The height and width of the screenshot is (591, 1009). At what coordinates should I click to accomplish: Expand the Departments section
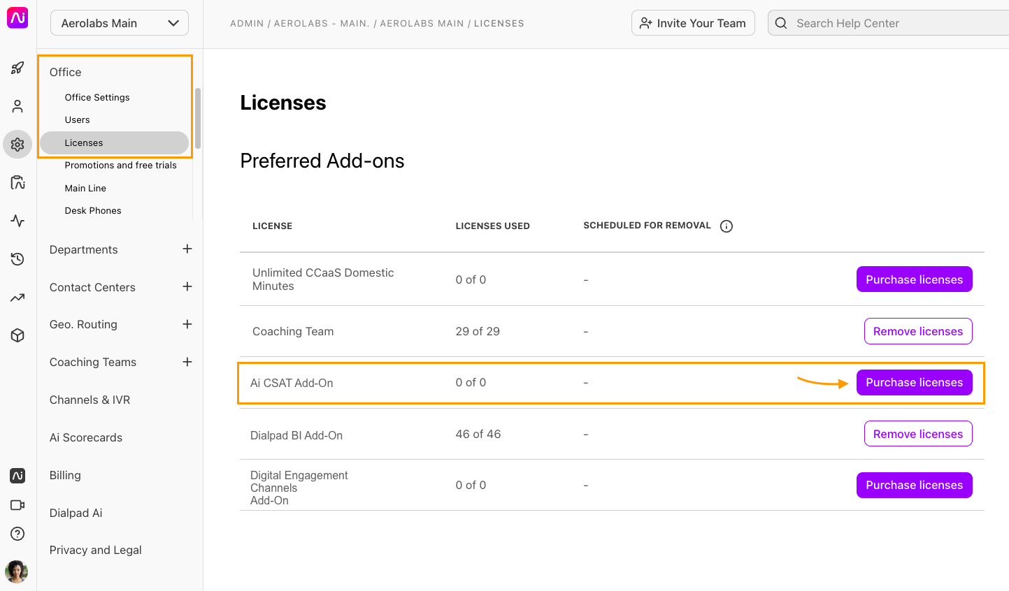[187, 249]
